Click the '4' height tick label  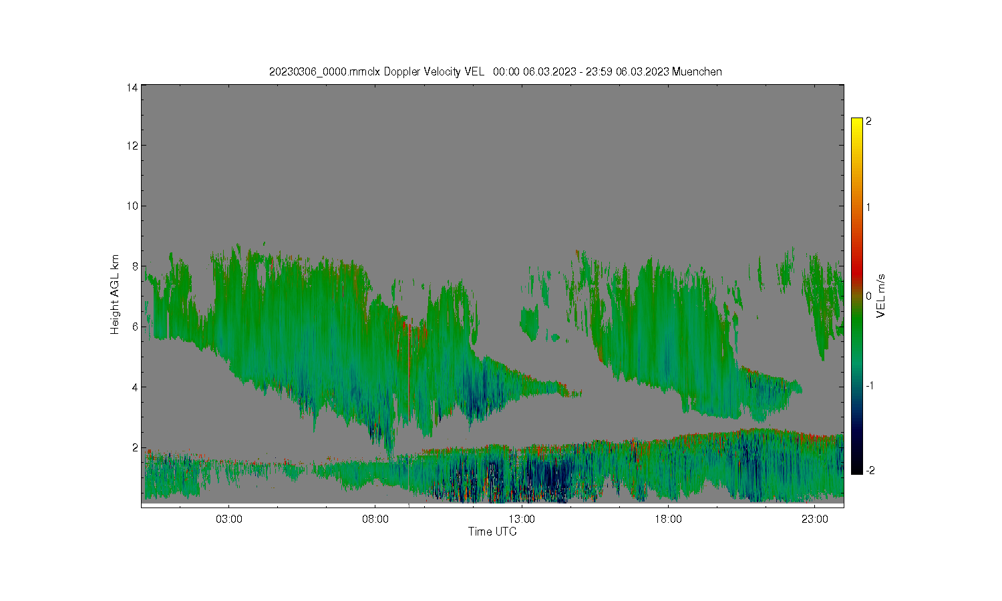pos(135,387)
